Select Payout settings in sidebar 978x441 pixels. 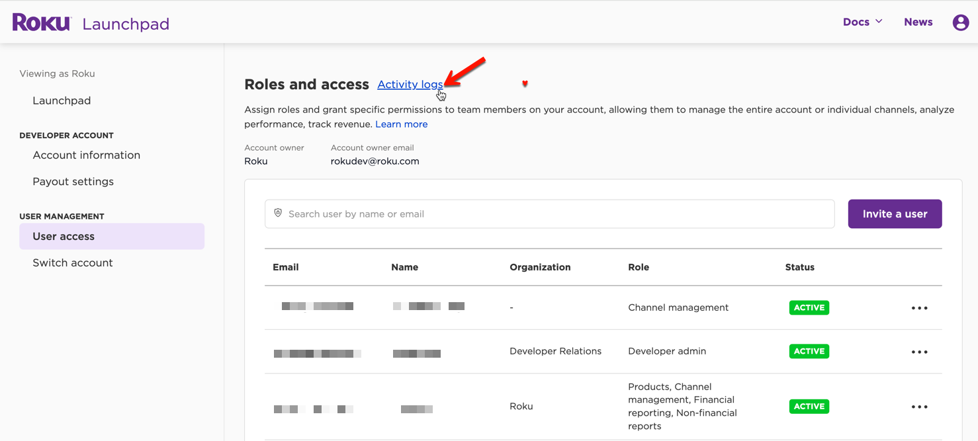(73, 182)
